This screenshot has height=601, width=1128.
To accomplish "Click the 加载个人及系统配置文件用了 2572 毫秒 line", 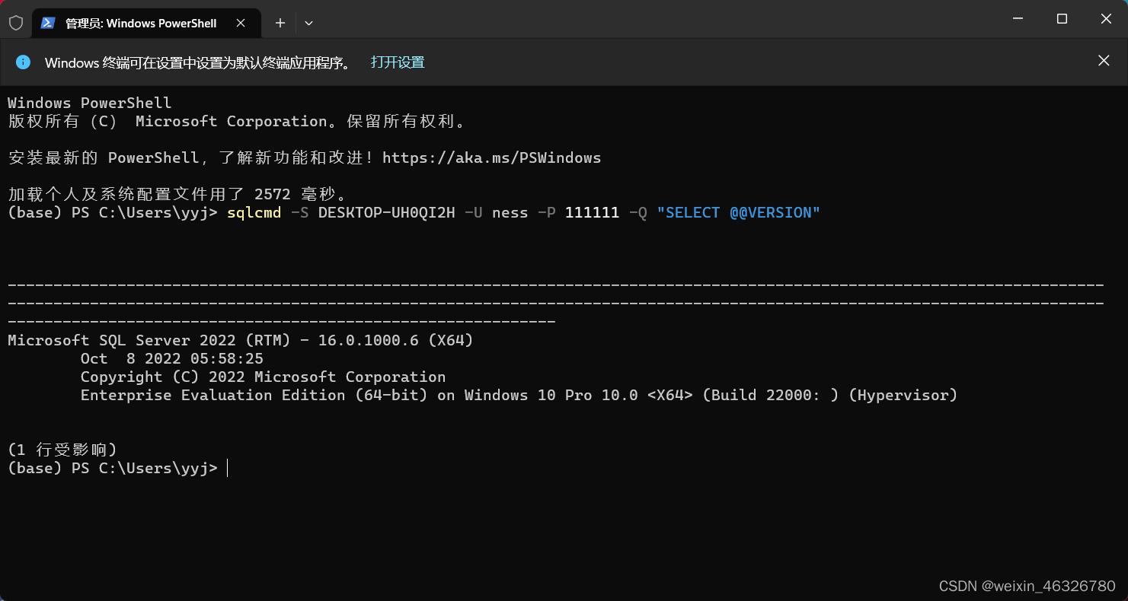I will pyautogui.click(x=177, y=194).
